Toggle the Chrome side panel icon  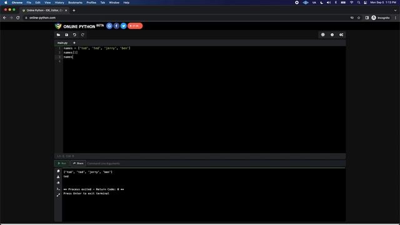[367, 17]
